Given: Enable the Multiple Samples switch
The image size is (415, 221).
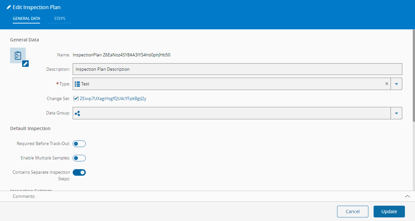Looking at the screenshot, I should click(x=79, y=158).
